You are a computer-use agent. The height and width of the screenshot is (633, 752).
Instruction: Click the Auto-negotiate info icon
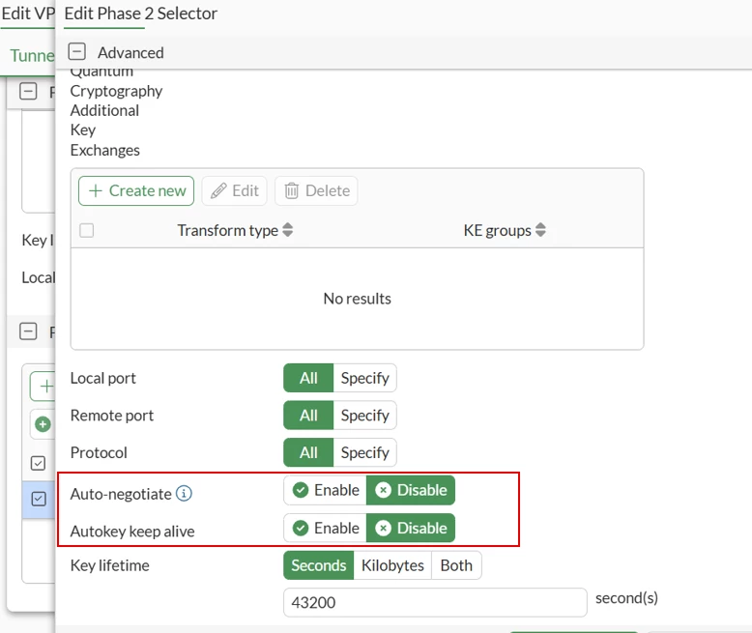point(184,493)
